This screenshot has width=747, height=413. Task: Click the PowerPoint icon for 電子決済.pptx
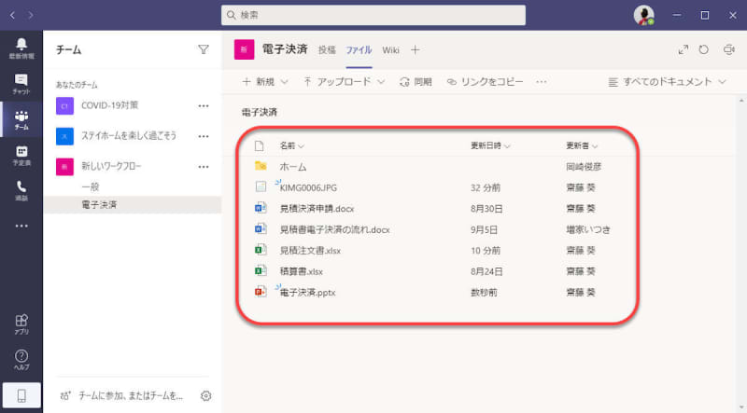[261, 292]
